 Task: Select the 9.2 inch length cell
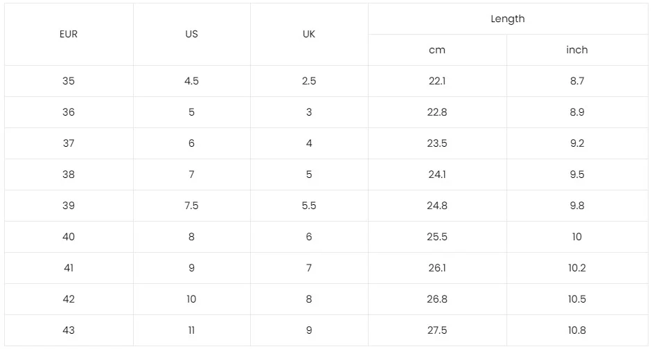coord(576,143)
